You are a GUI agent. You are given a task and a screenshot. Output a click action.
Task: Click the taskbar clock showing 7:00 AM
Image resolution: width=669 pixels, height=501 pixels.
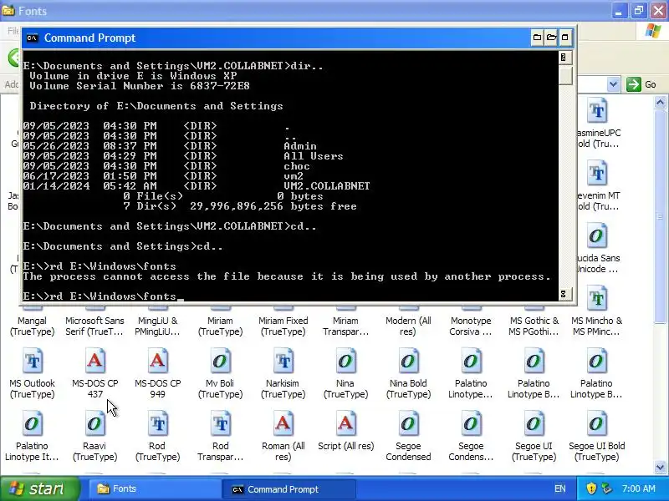(x=638, y=488)
